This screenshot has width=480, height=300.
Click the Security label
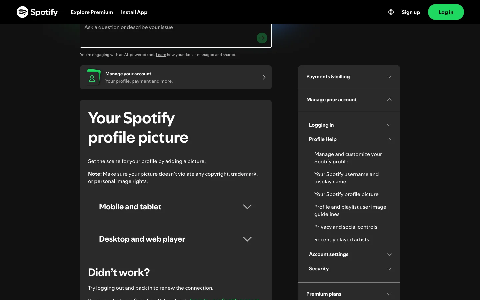pyautogui.click(x=319, y=269)
